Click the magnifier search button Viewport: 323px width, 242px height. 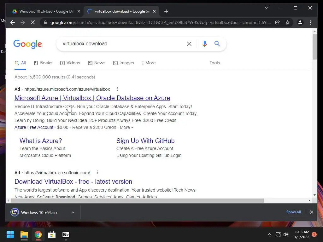pyautogui.click(x=217, y=43)
